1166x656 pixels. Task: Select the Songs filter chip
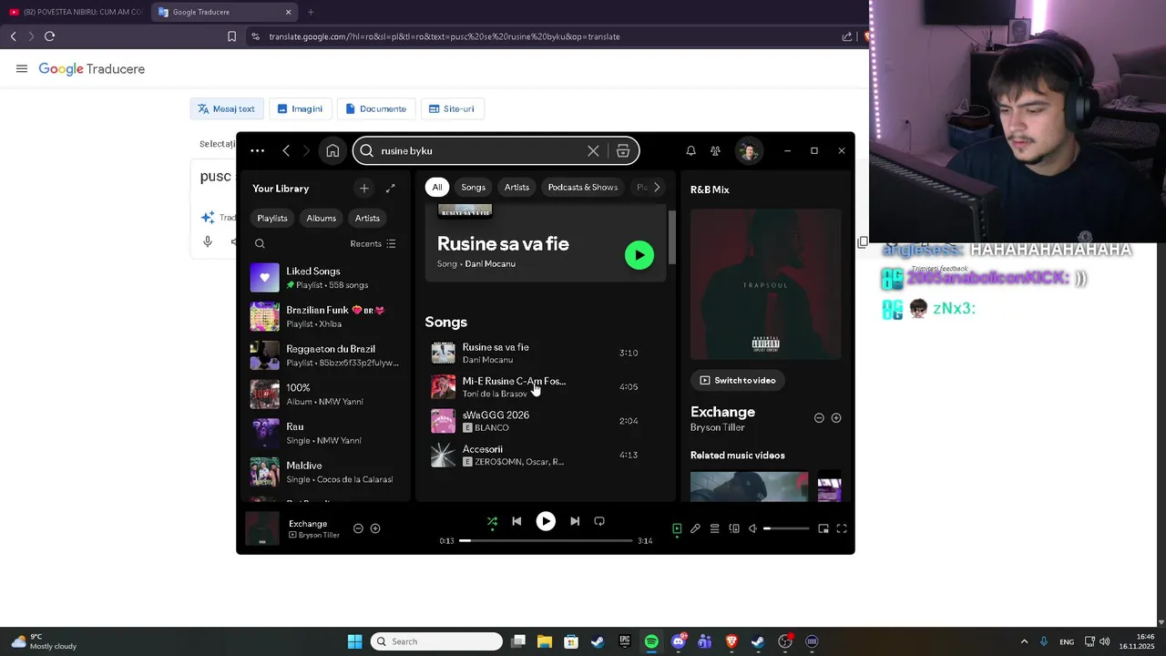pos(474,188)
